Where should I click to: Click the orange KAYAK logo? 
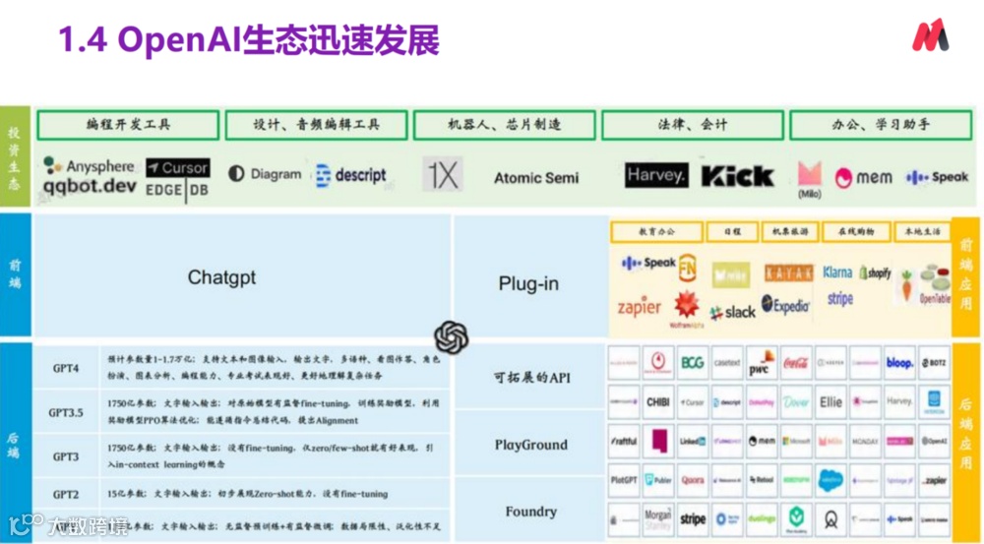pos(788,272)
